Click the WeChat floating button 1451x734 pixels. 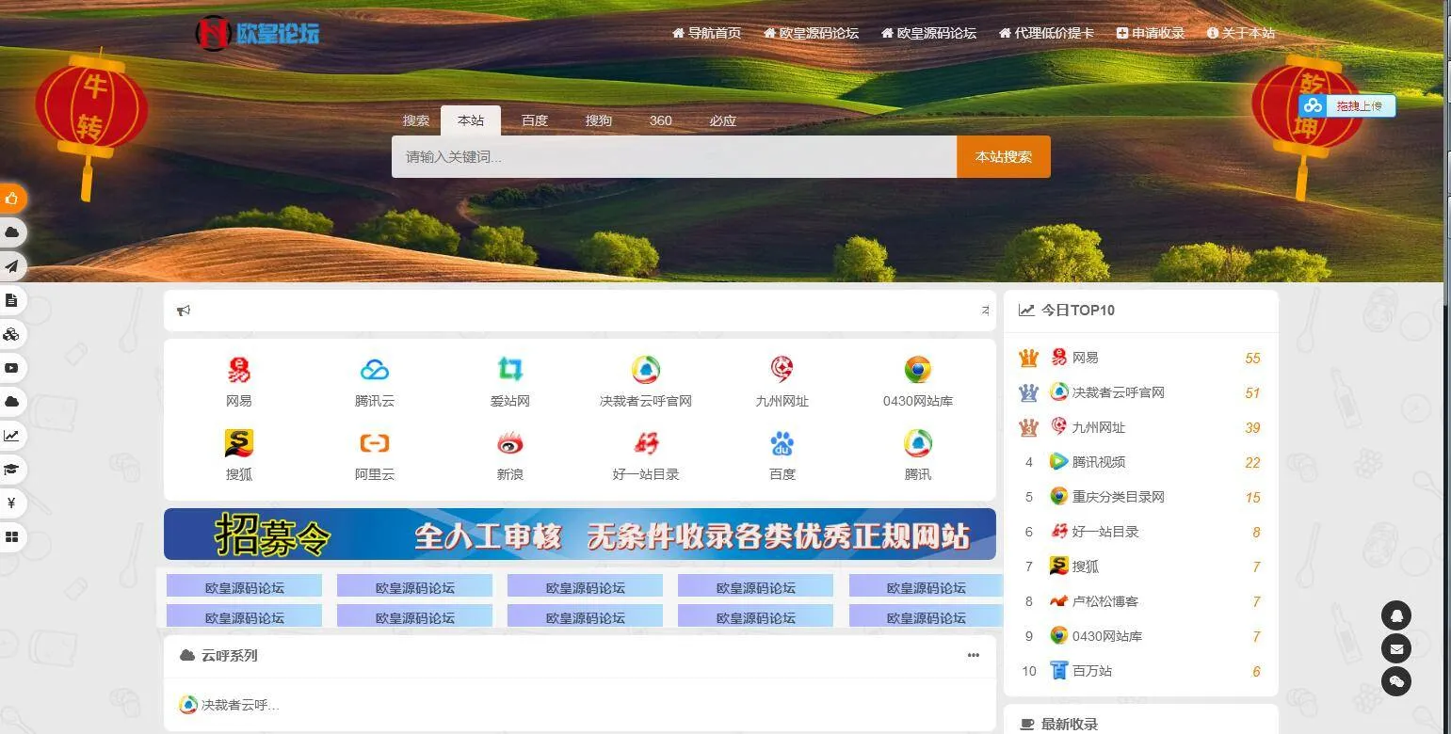pyautogui.click(x=1396, y=681)
